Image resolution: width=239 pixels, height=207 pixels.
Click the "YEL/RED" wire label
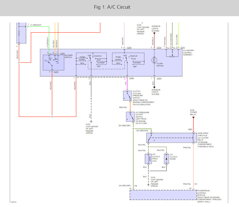[x=54, y=44]
